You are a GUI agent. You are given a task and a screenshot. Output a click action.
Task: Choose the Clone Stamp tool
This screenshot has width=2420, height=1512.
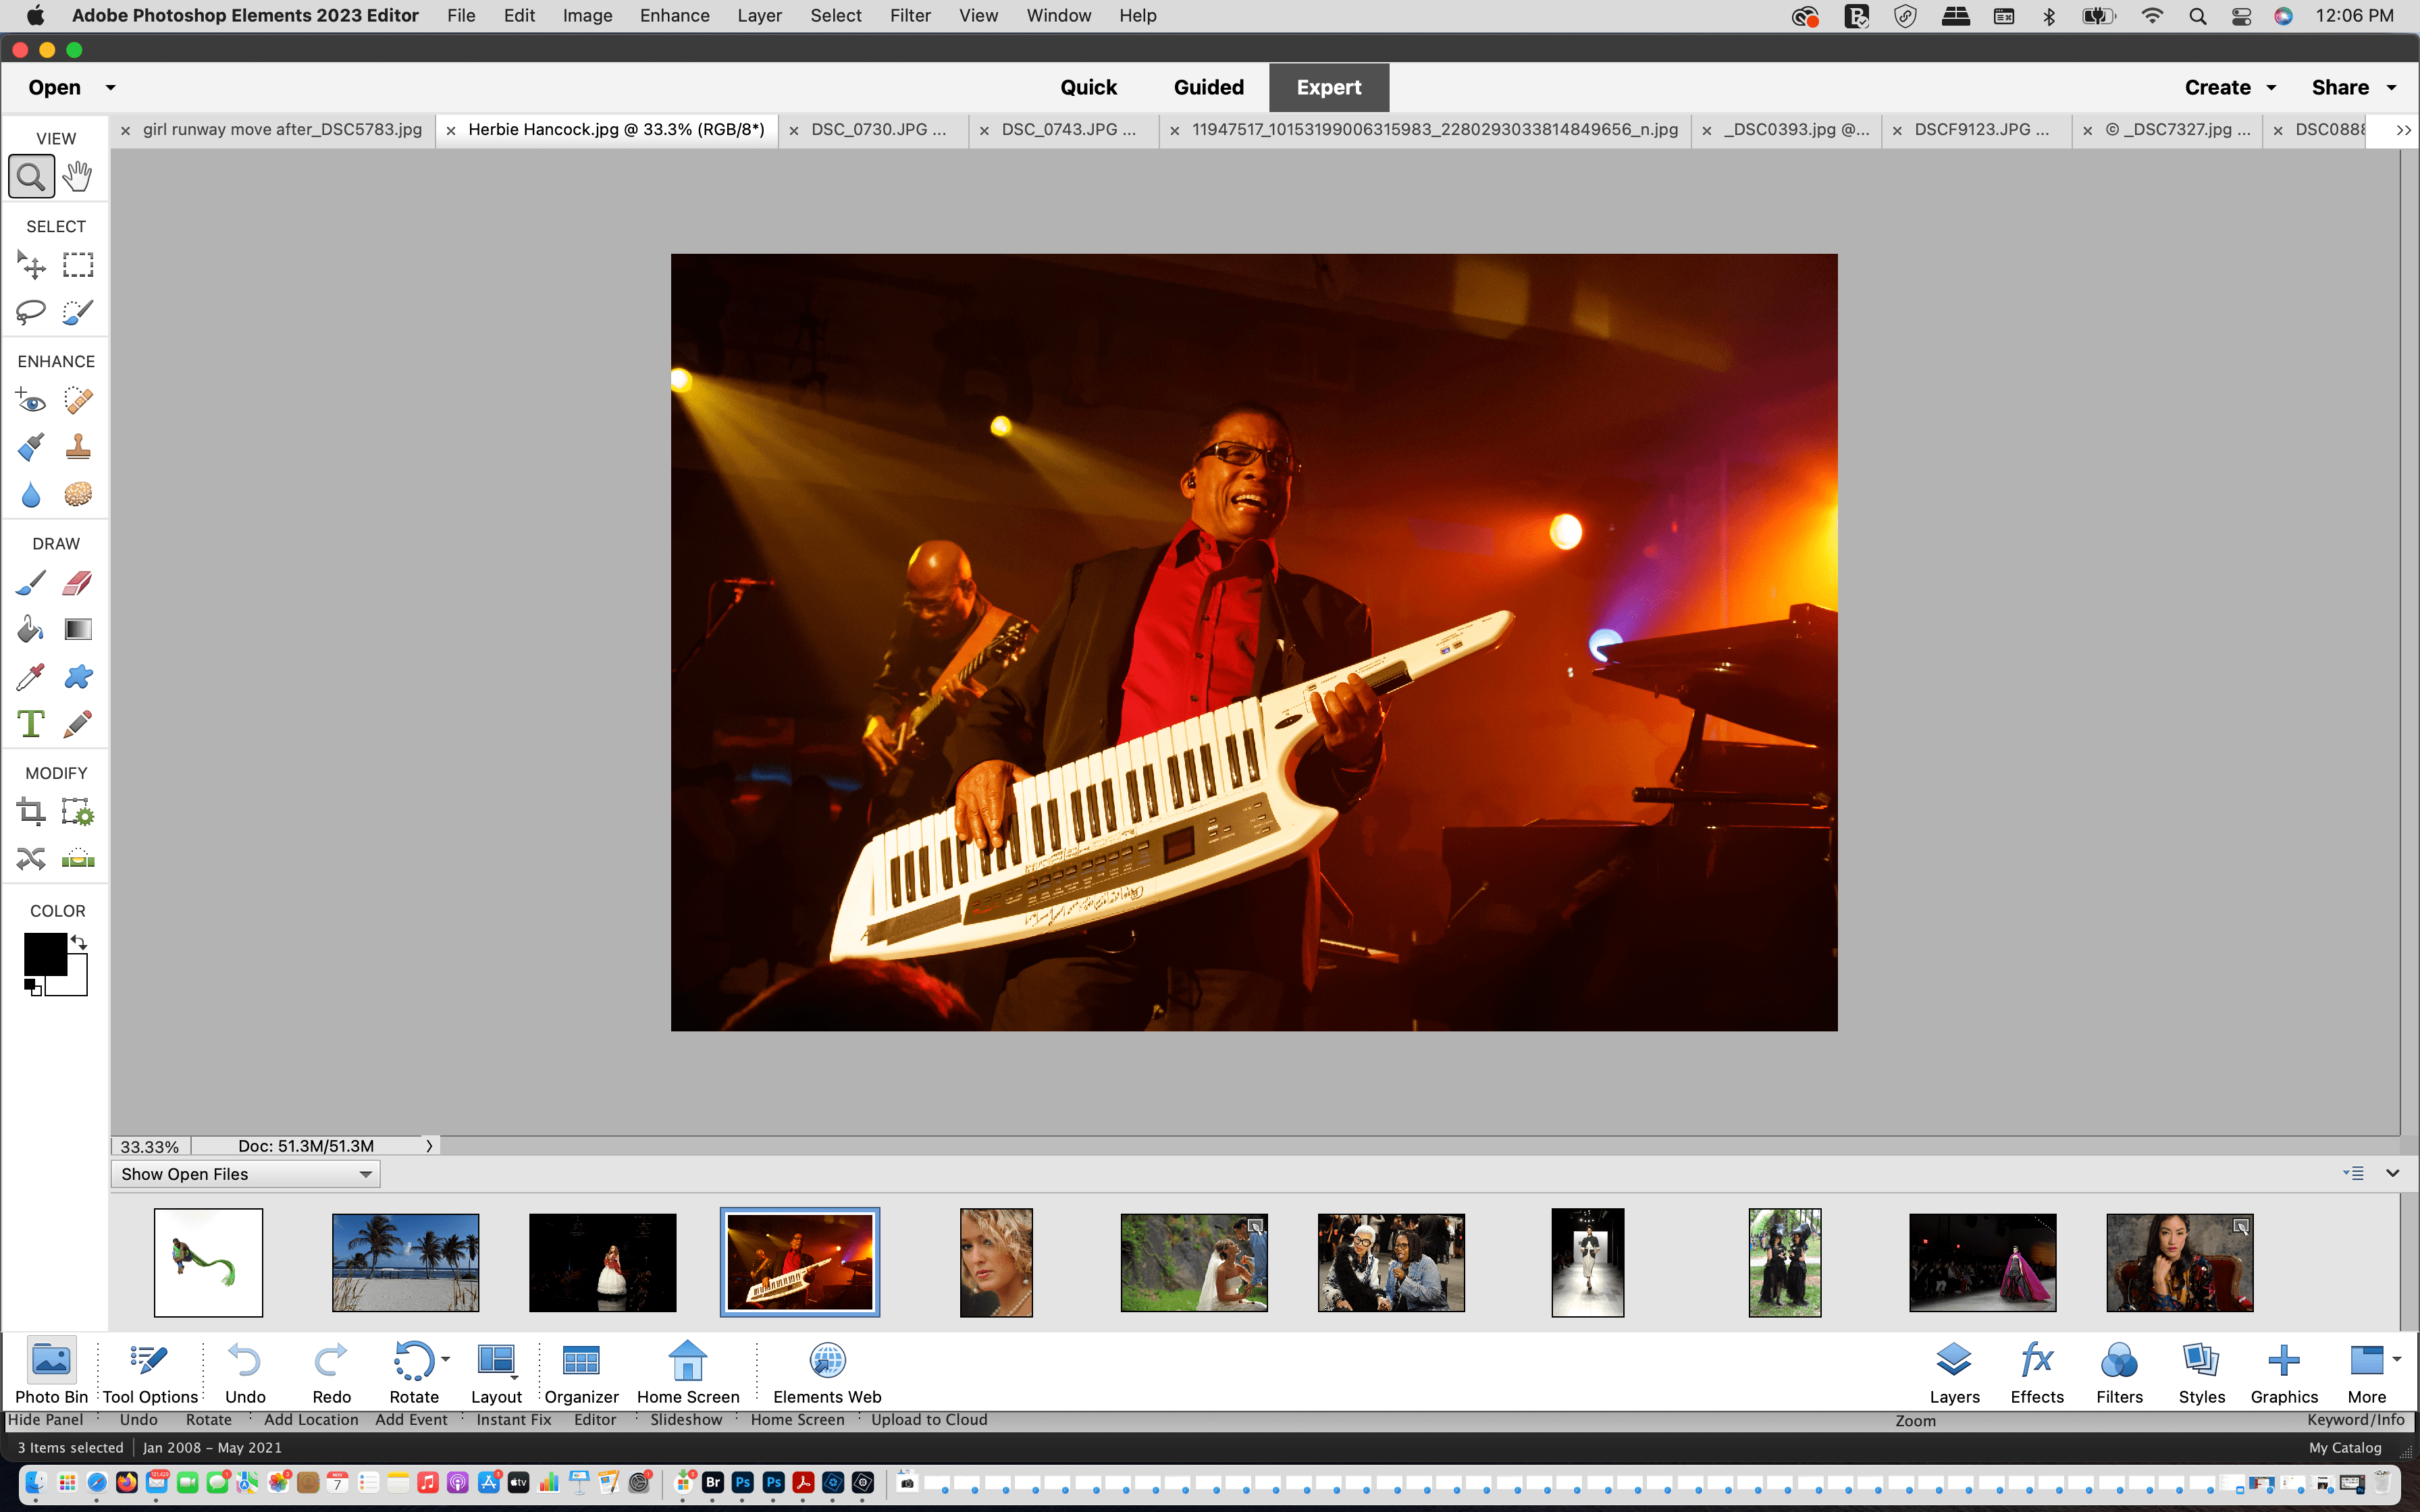coord(77,447)
